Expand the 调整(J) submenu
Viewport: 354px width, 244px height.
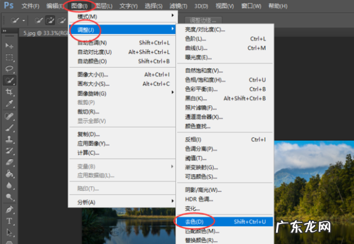click(122, 30)
